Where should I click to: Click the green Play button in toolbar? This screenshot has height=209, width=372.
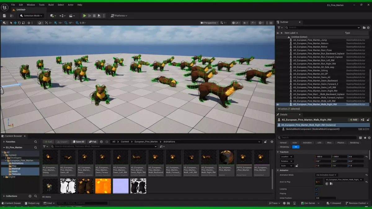point(85,15)
